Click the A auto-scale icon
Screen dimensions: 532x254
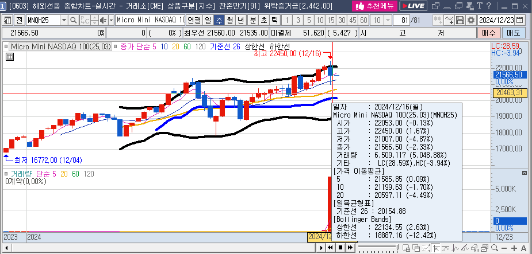click(x=524, y=248)
